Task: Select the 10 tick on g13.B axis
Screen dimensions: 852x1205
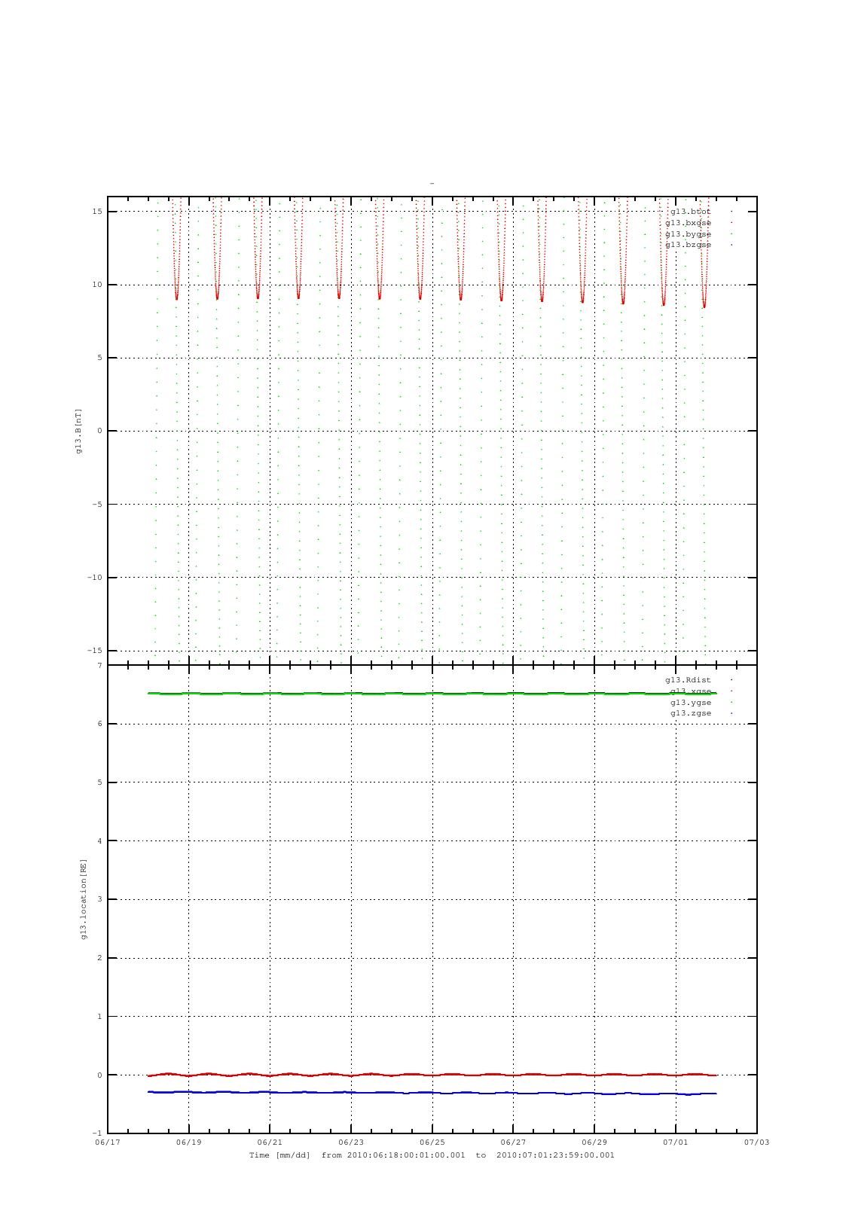Action: [97, 285]
